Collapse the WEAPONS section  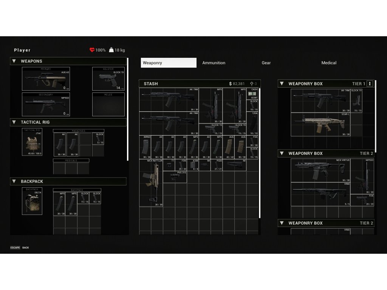pos(14,61)
